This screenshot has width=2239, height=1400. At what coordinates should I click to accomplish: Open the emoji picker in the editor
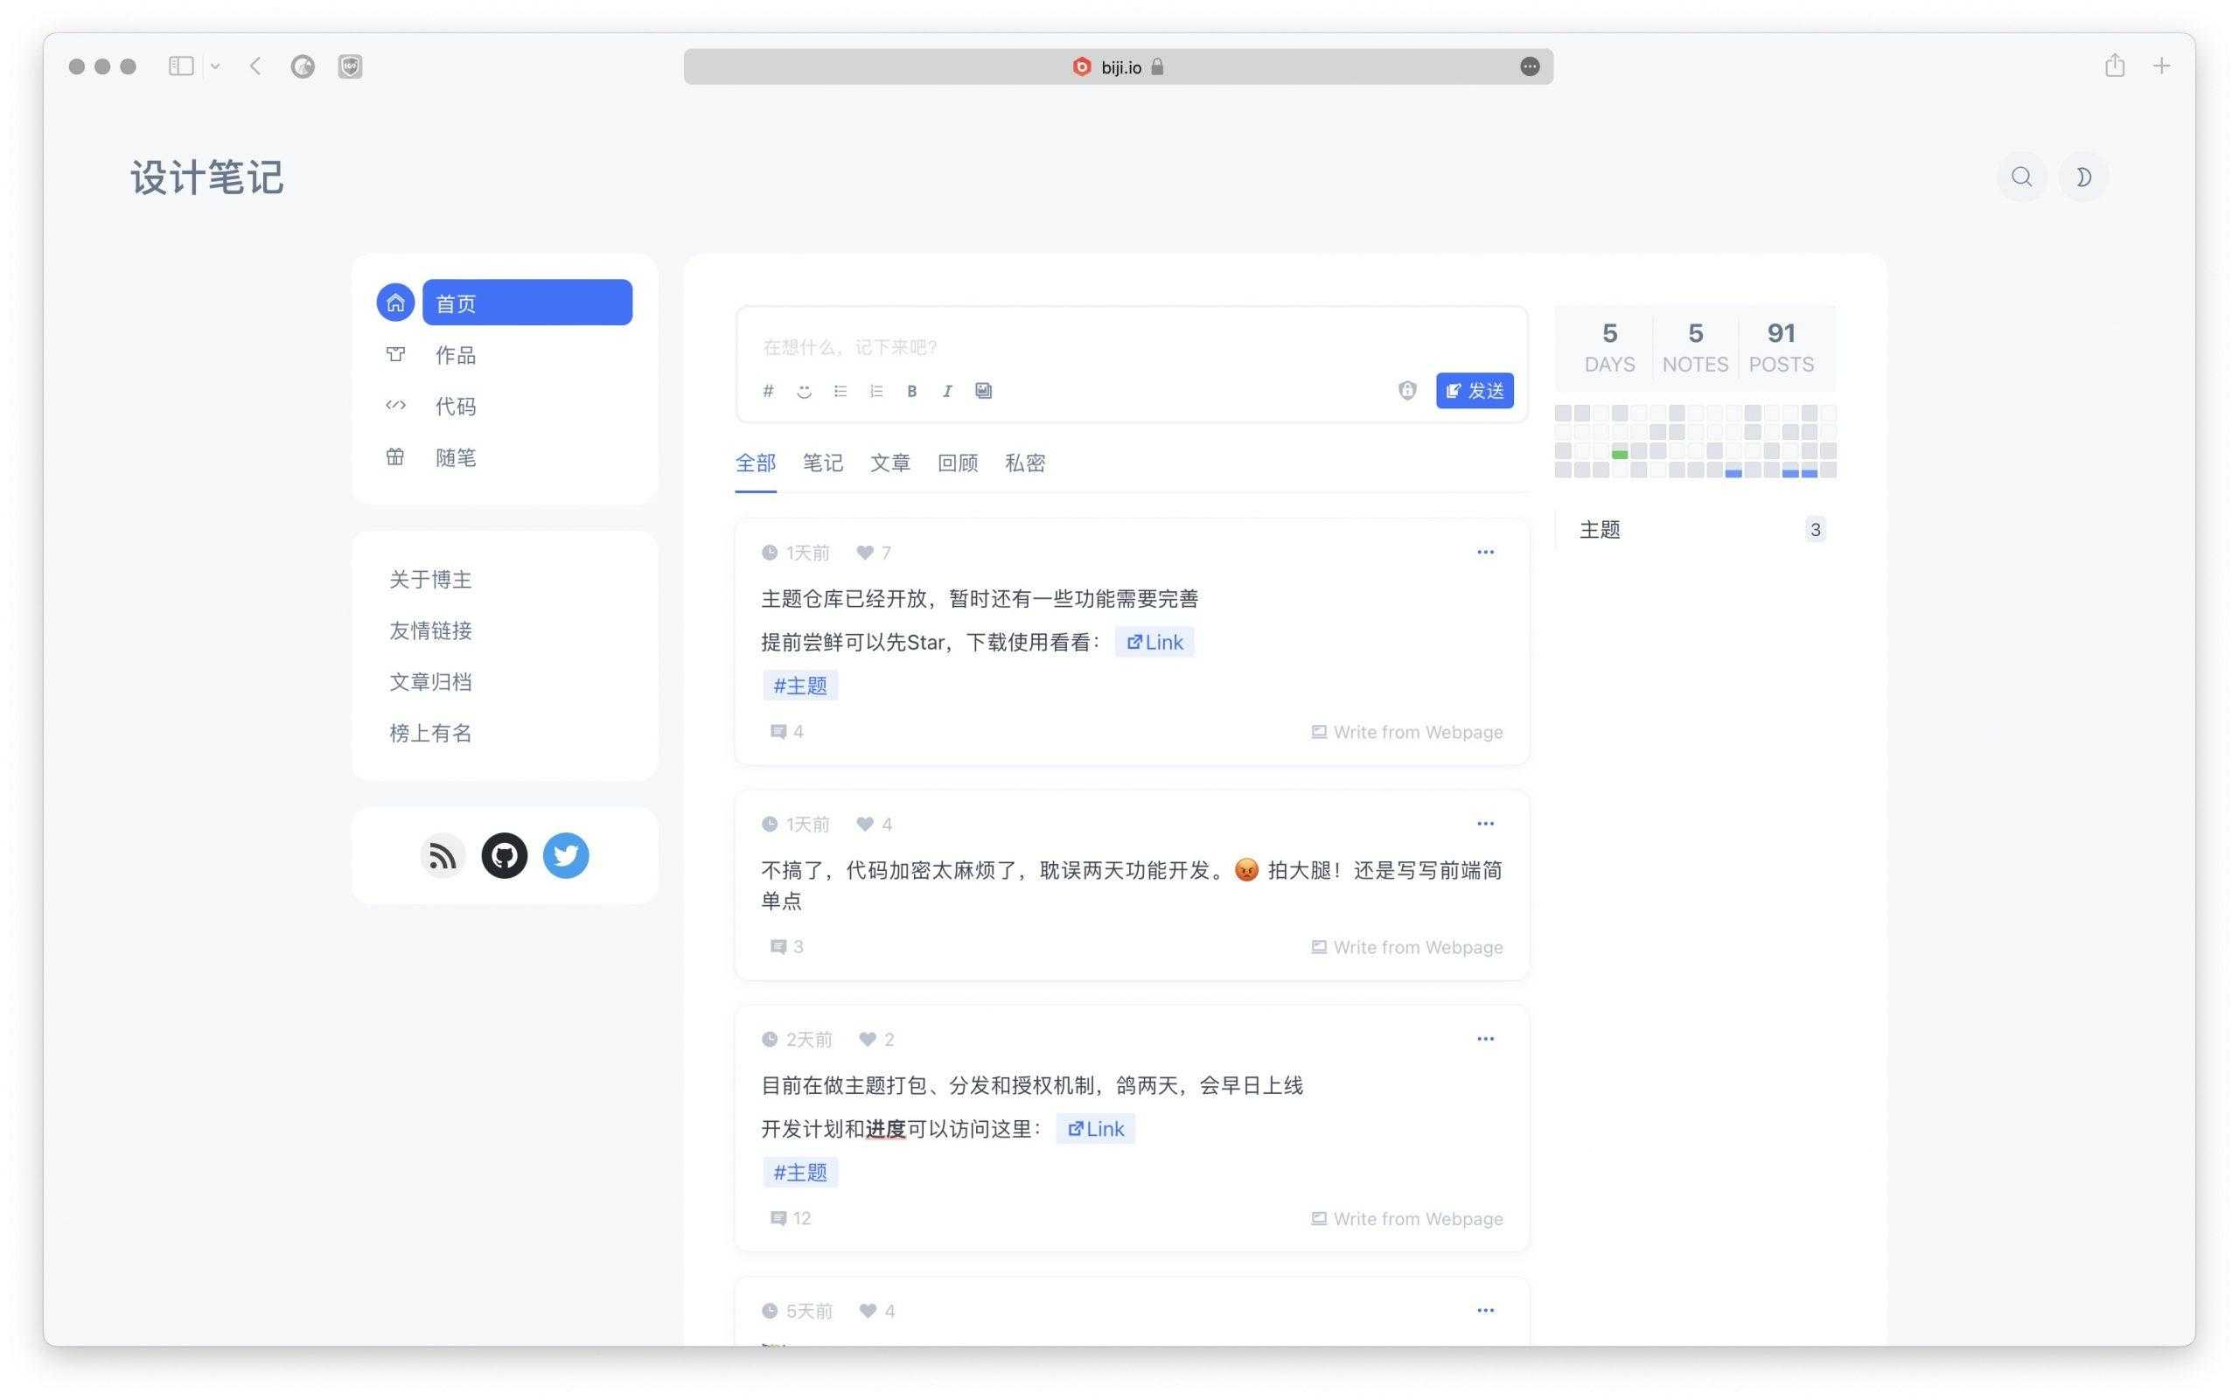click(804, 391)
